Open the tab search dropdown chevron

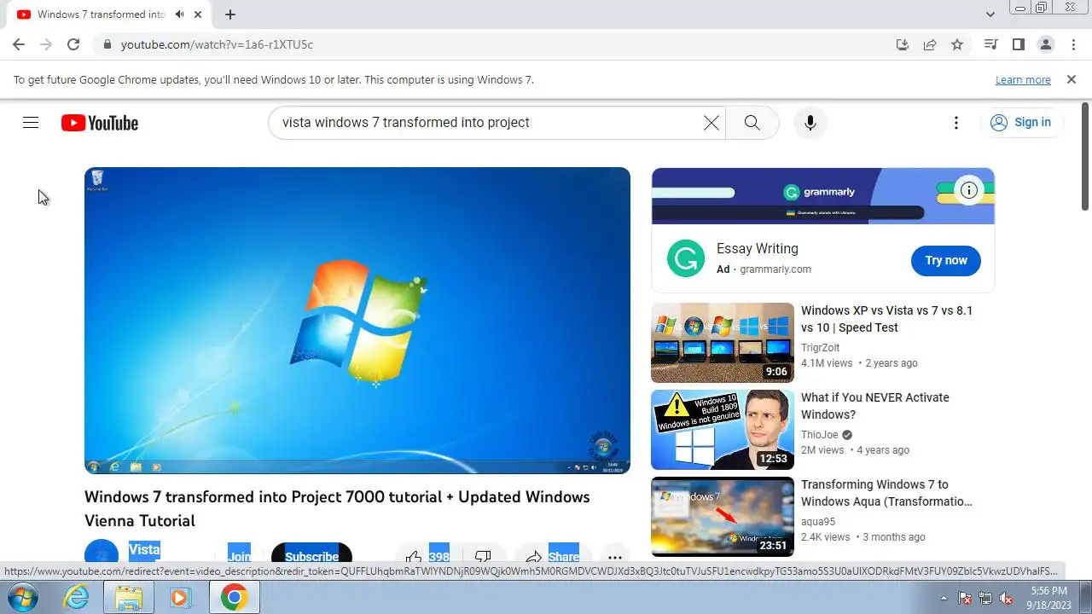tap(990, 14)
